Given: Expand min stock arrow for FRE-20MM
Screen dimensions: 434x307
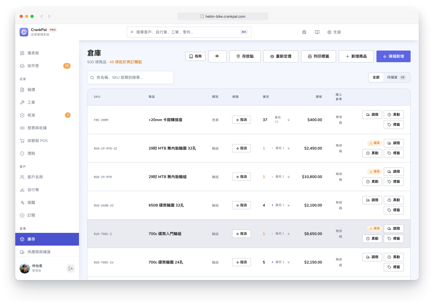Looking at the screenshot, I should tap(289, 120).
